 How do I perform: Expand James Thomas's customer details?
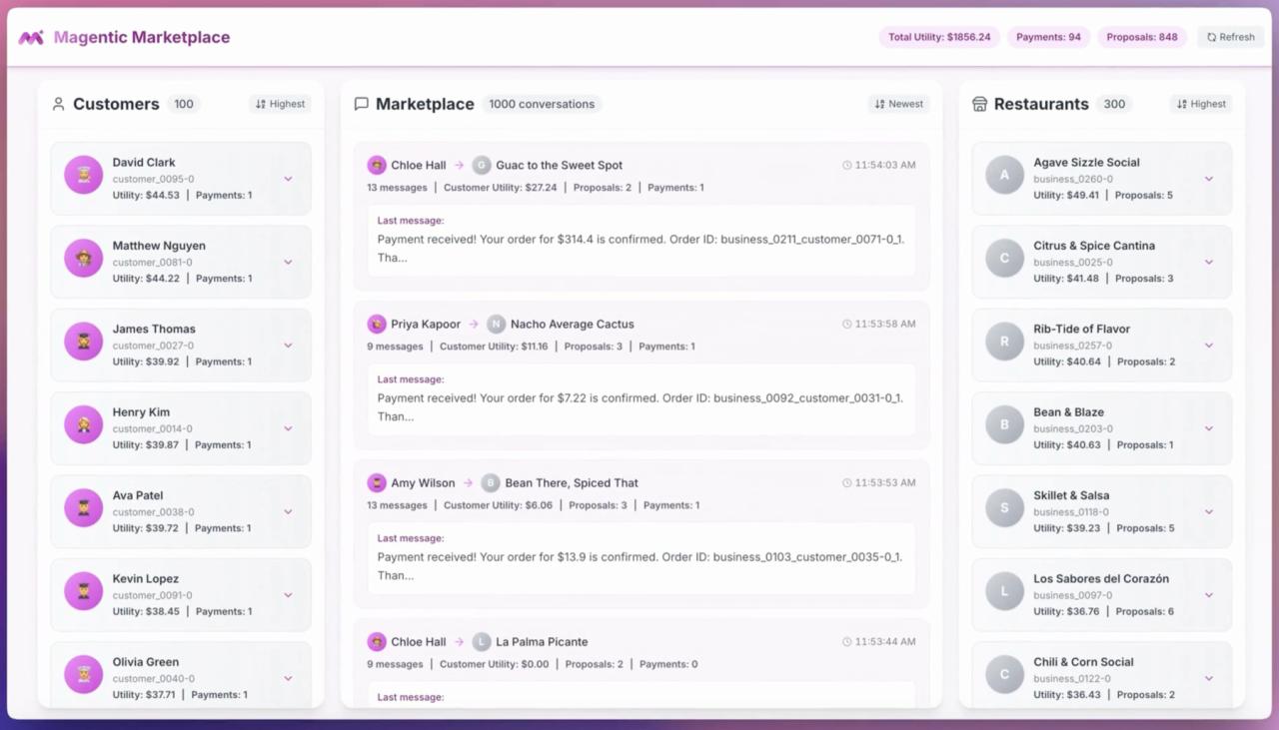[288, 346]
